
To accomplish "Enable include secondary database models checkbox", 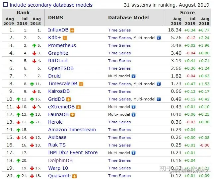I will 5,5.
